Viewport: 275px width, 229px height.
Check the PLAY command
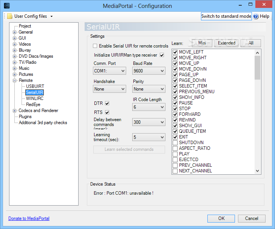click(x=175, y=154)
